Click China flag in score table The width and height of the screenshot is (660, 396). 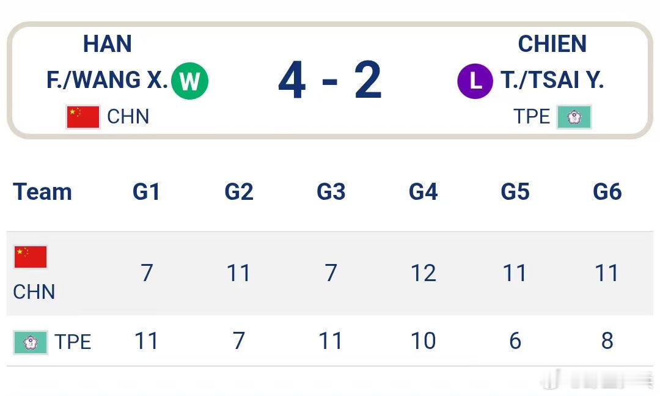31,257
